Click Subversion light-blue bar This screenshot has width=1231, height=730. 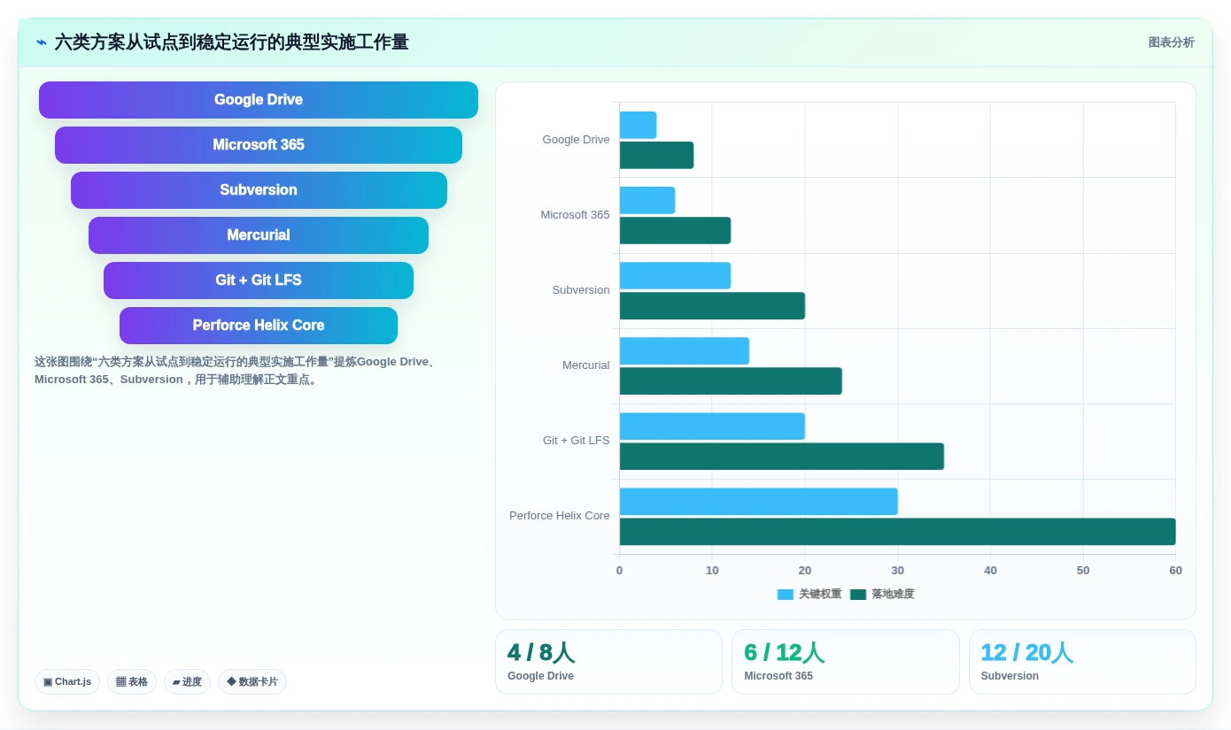[x=675, y=275]
